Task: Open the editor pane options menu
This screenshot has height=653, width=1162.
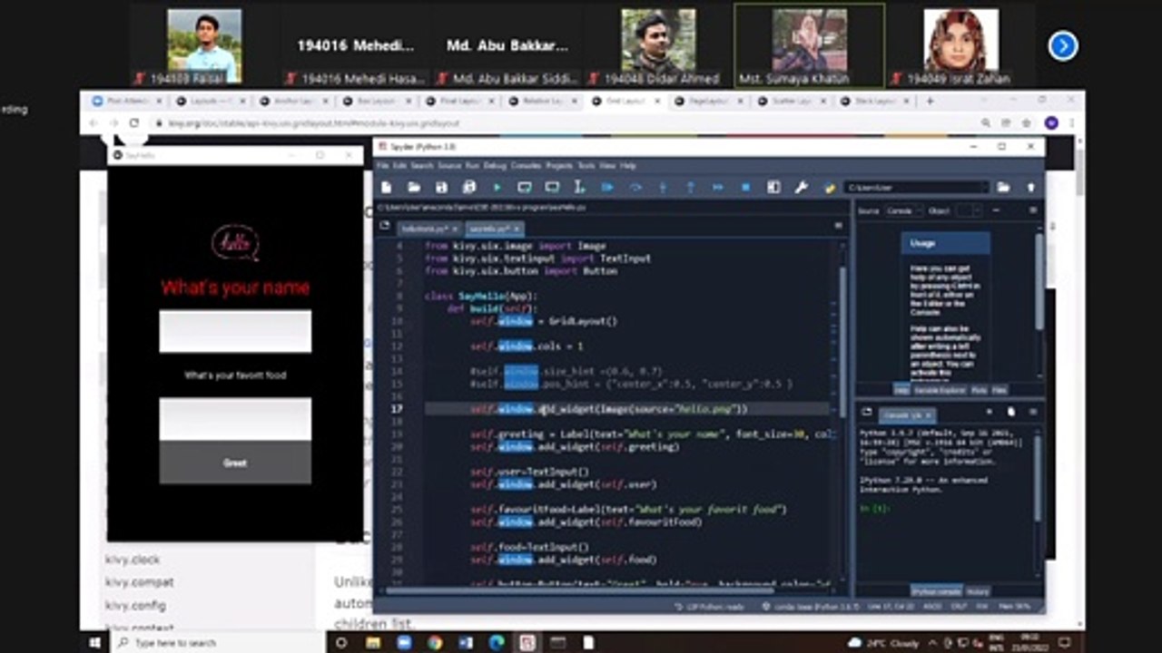Action: tap(838, 225)
